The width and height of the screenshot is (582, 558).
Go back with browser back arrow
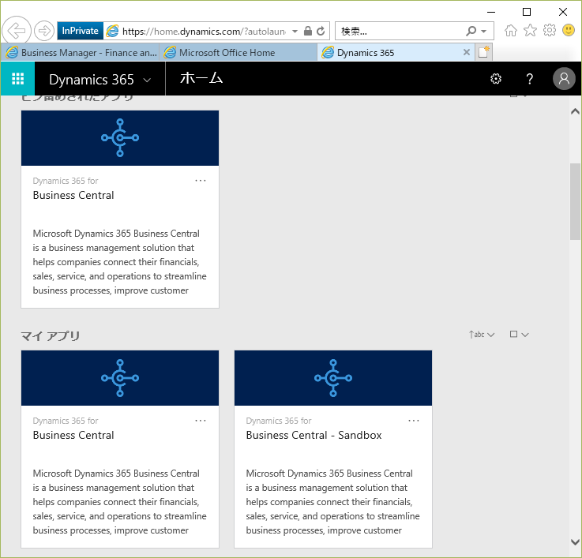(x=17, y=31)
